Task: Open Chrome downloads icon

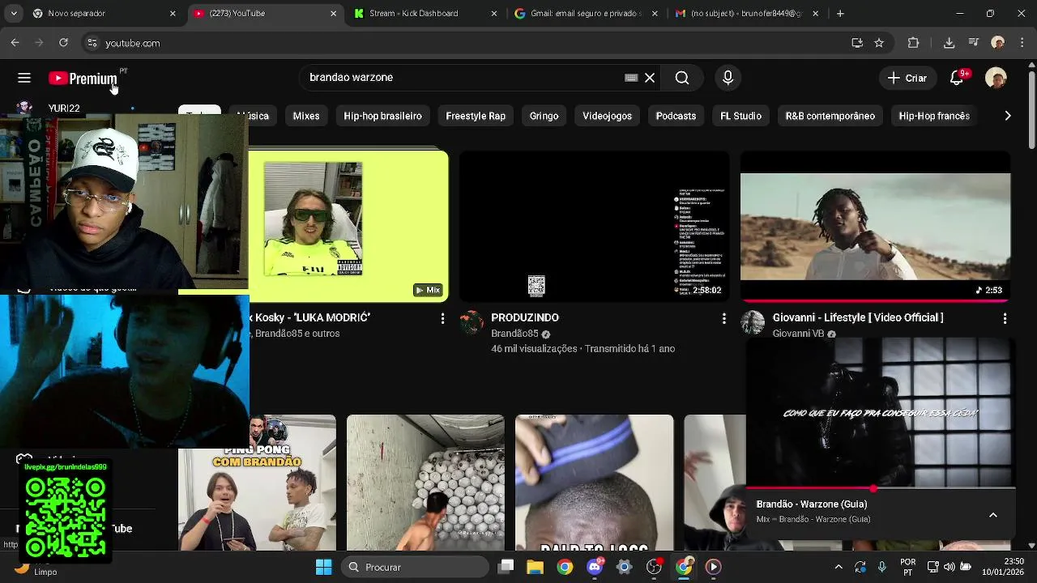Action: pos(950,43)
